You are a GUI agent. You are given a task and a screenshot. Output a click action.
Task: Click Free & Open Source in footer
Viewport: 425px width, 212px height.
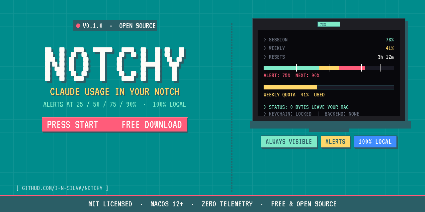point(304,204)
